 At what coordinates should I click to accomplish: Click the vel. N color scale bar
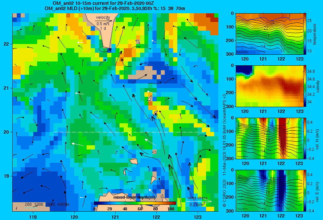(305, 138)
